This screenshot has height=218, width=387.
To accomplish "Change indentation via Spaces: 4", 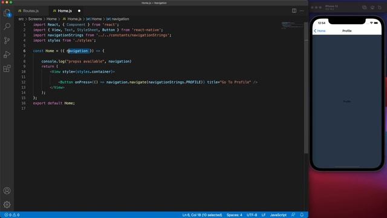I will 234,215.
